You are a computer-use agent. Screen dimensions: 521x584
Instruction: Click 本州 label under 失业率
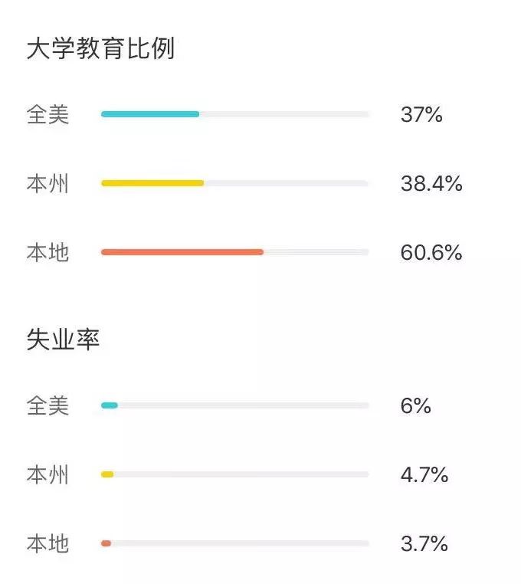click(x=48, y=475)
